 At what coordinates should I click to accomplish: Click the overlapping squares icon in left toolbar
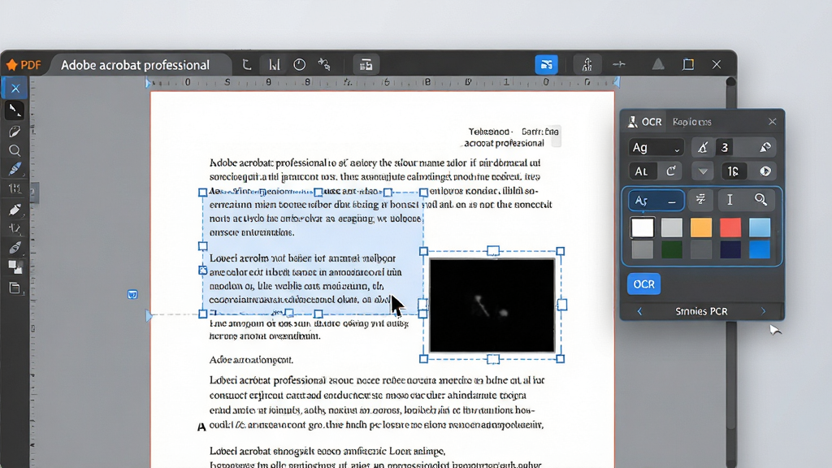(15, 266)
